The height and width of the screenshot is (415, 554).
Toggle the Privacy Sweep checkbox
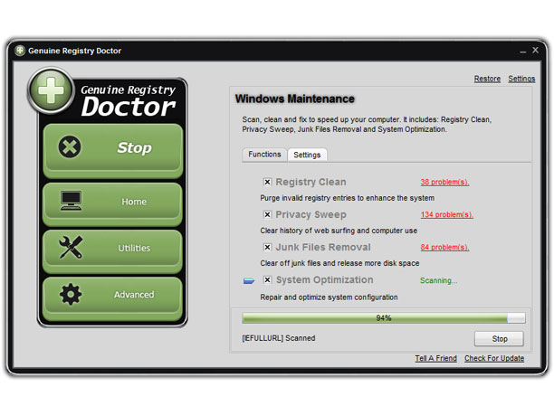tap(267, 214)
